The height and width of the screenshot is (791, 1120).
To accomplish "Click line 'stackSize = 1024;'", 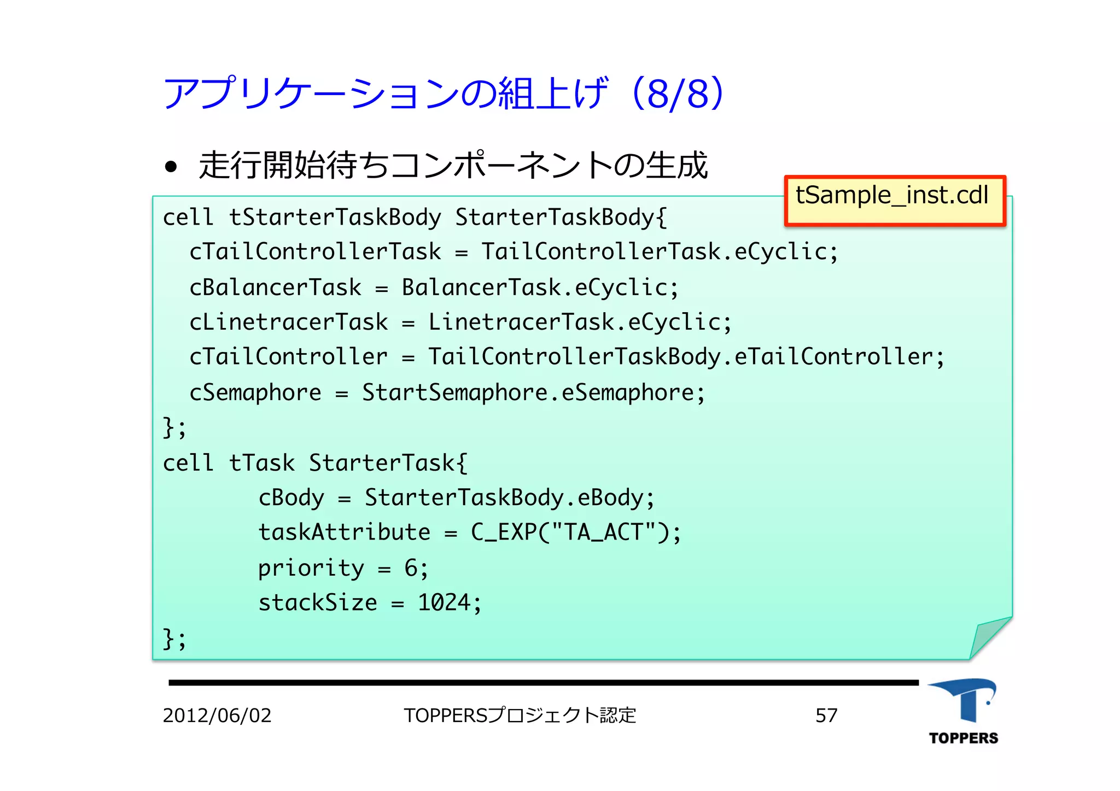I will click(370, 603).
